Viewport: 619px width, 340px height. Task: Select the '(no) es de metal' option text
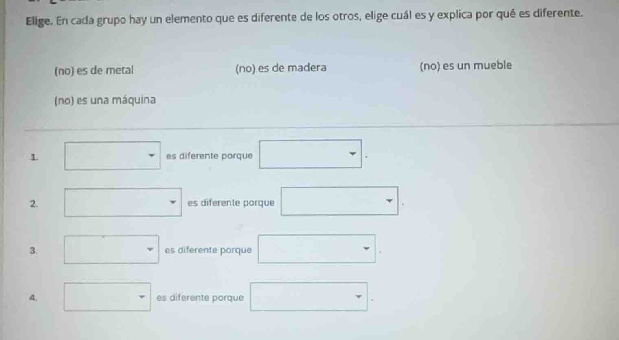(94, 70)
